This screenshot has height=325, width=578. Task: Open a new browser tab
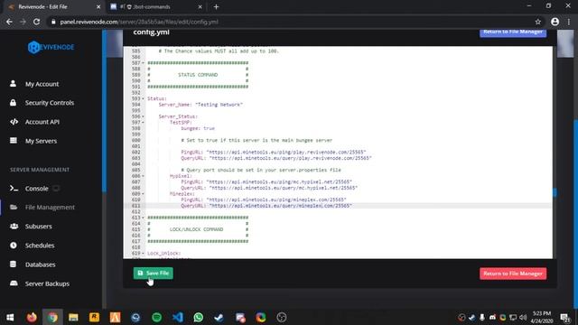(216, 6)
